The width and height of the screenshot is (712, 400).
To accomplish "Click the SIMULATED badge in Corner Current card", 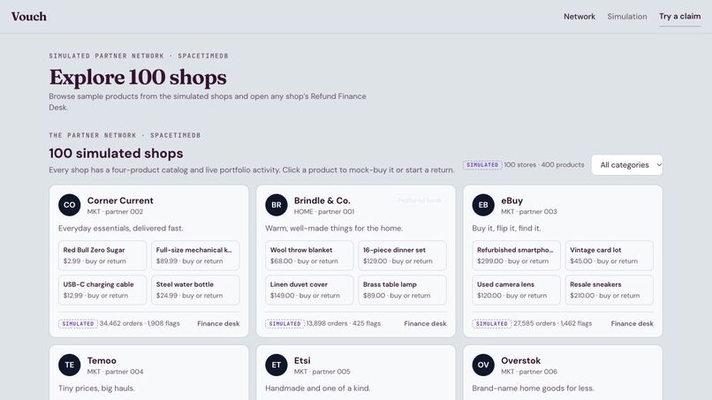I will pos(78,324).
